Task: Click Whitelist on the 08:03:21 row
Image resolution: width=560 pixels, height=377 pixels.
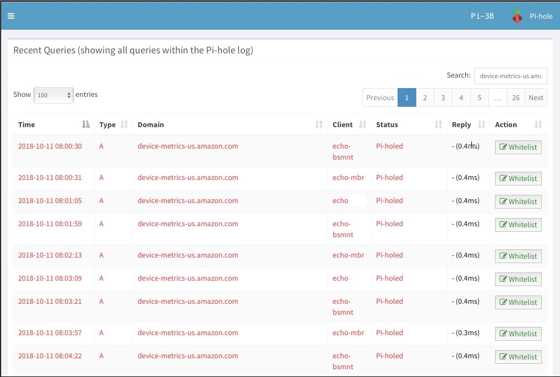Action: pos(518,302)
